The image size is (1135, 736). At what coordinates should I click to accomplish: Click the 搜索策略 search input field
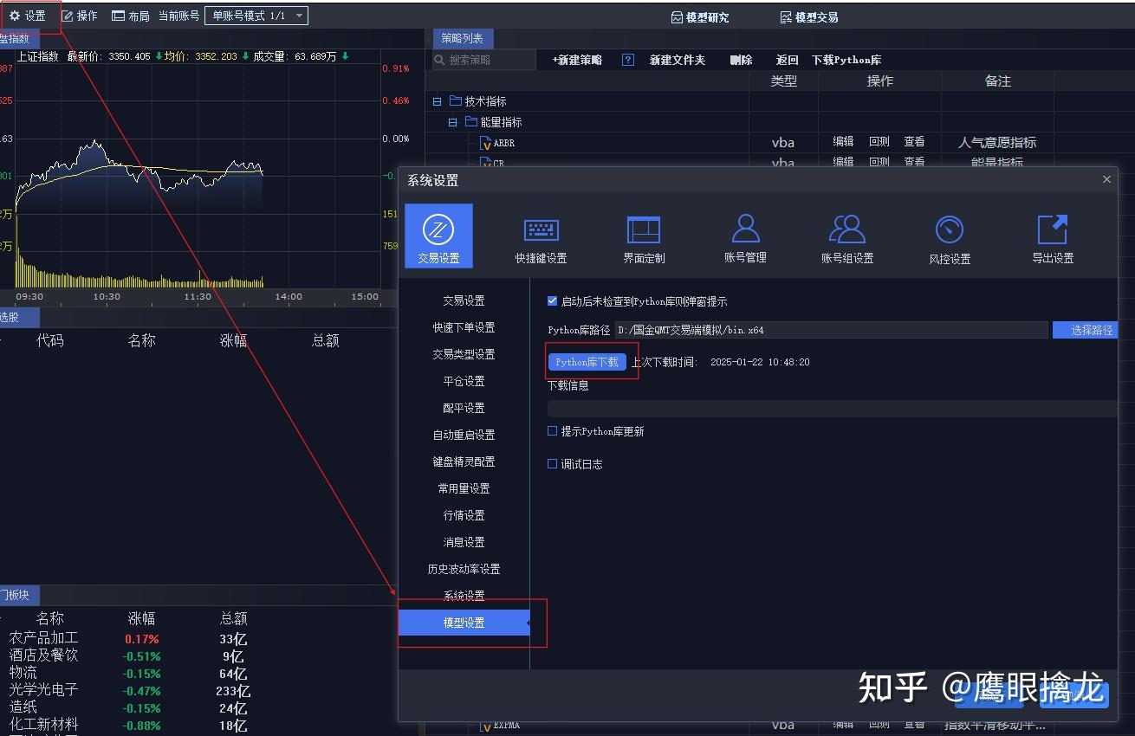481,60
